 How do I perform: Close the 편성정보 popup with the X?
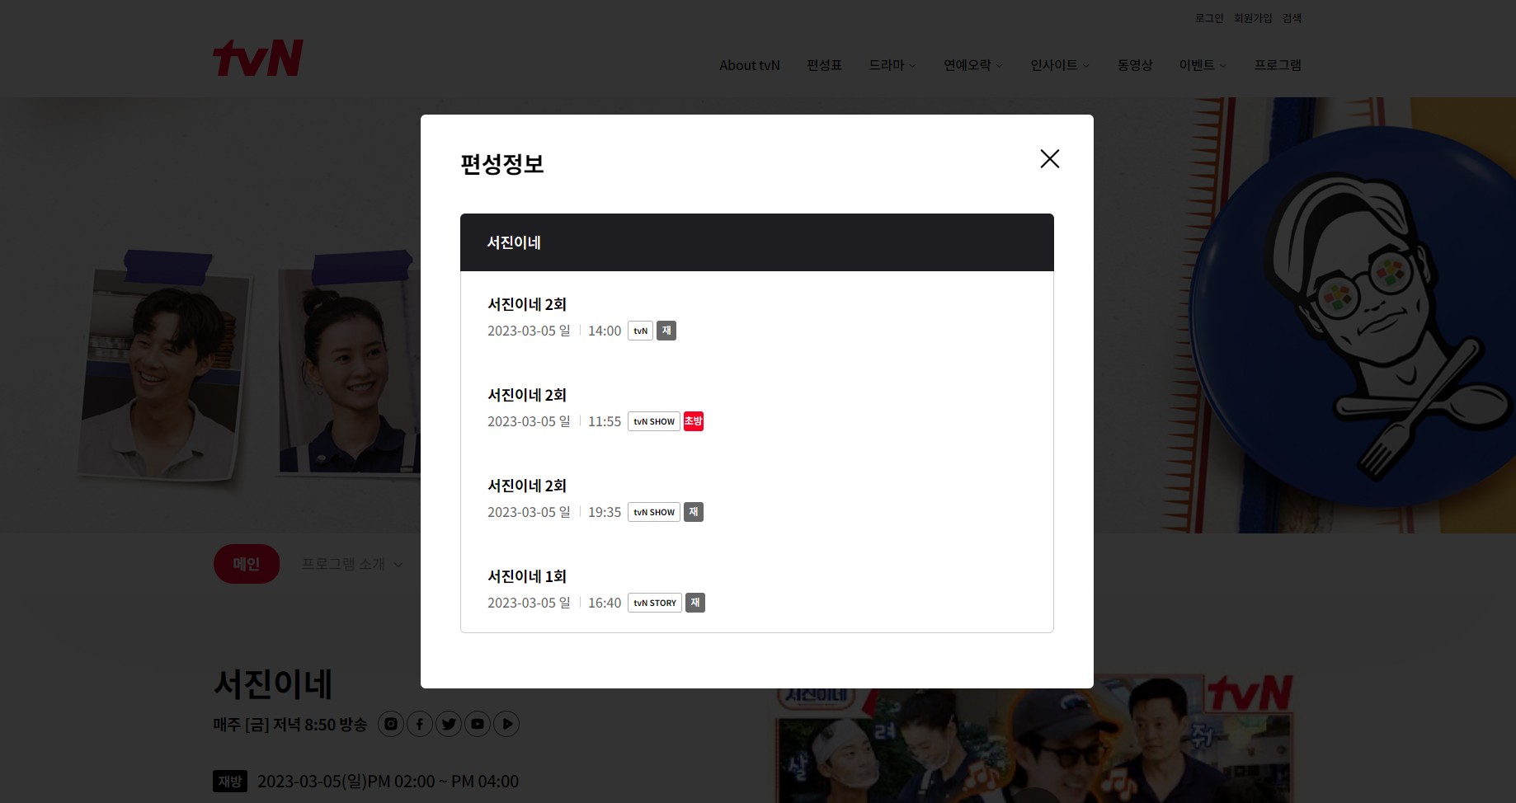tap(1049, 158)
